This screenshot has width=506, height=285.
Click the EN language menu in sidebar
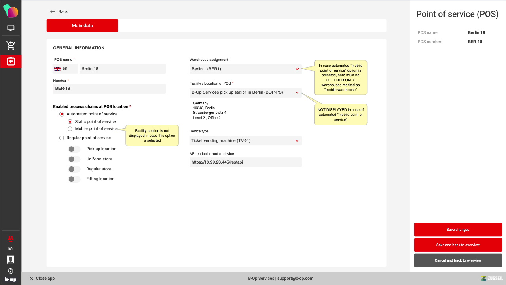pos(11,249)
